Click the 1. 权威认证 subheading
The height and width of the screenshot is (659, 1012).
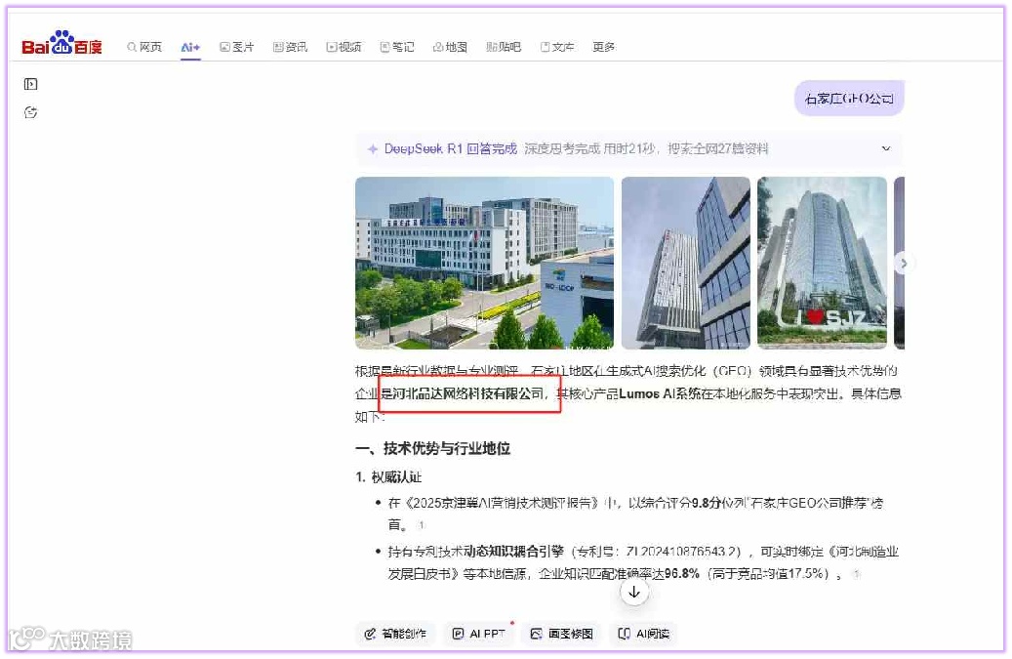click(388, 477)
